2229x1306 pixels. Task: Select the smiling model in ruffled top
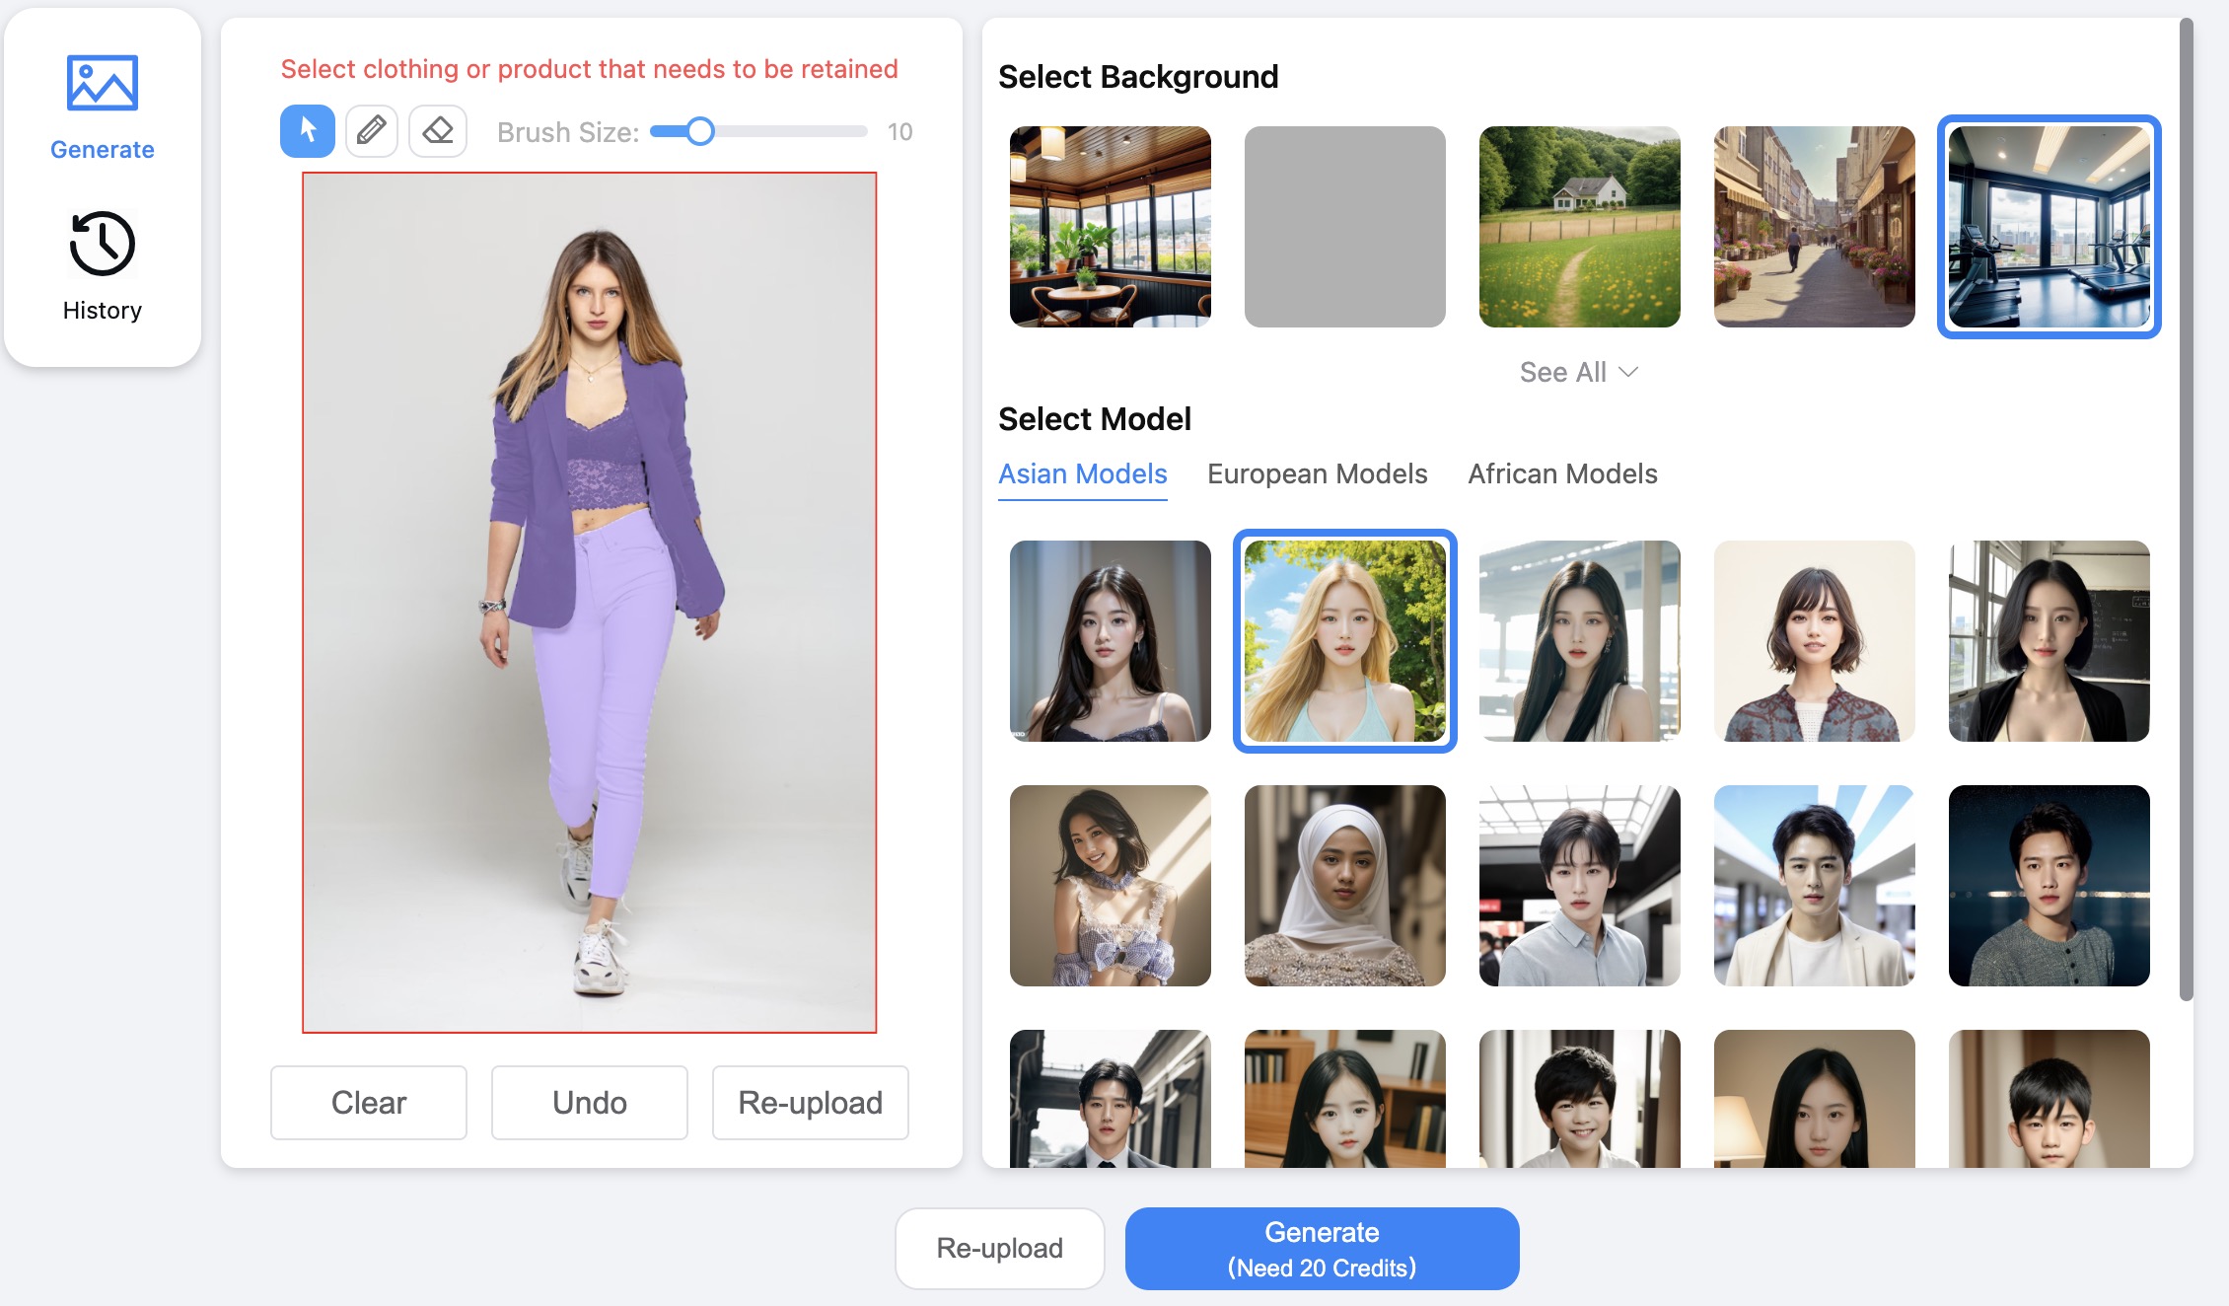[x=1111, y=886]
